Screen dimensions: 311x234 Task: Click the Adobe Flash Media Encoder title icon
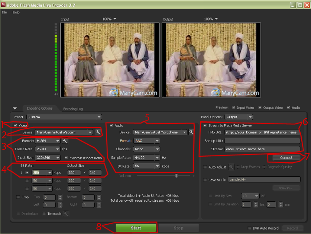3,5
